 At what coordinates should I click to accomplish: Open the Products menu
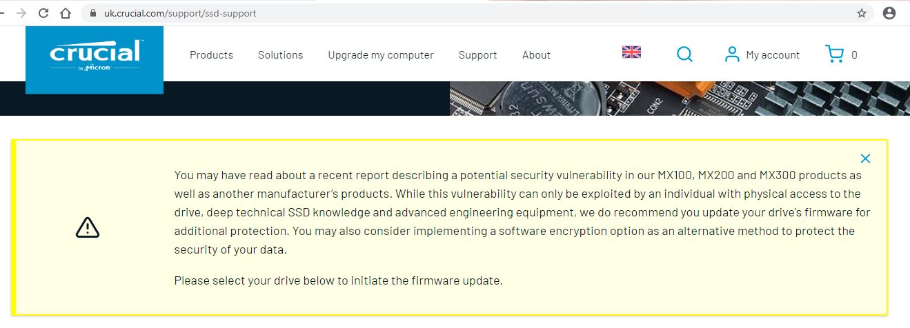[x=211, y=55]
